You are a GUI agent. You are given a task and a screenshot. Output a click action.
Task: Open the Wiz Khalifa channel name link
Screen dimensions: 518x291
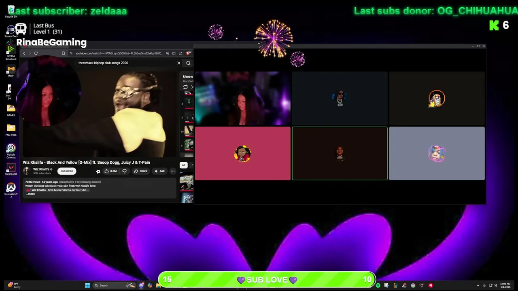(41, 169)
